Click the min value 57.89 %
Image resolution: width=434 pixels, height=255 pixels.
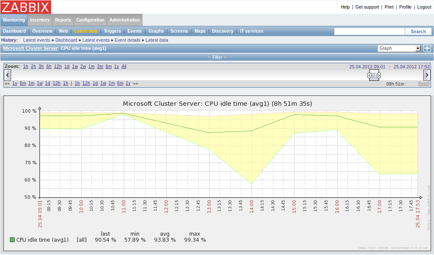coord(135,240)
